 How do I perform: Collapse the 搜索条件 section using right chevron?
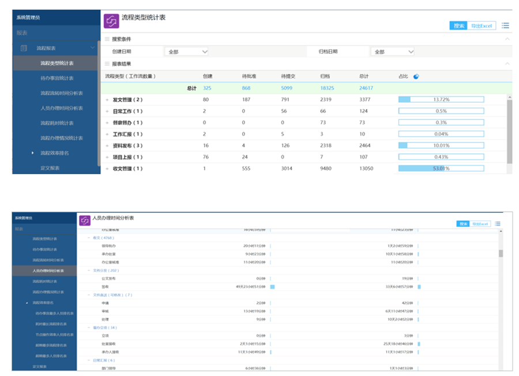[x=507, y=39]
